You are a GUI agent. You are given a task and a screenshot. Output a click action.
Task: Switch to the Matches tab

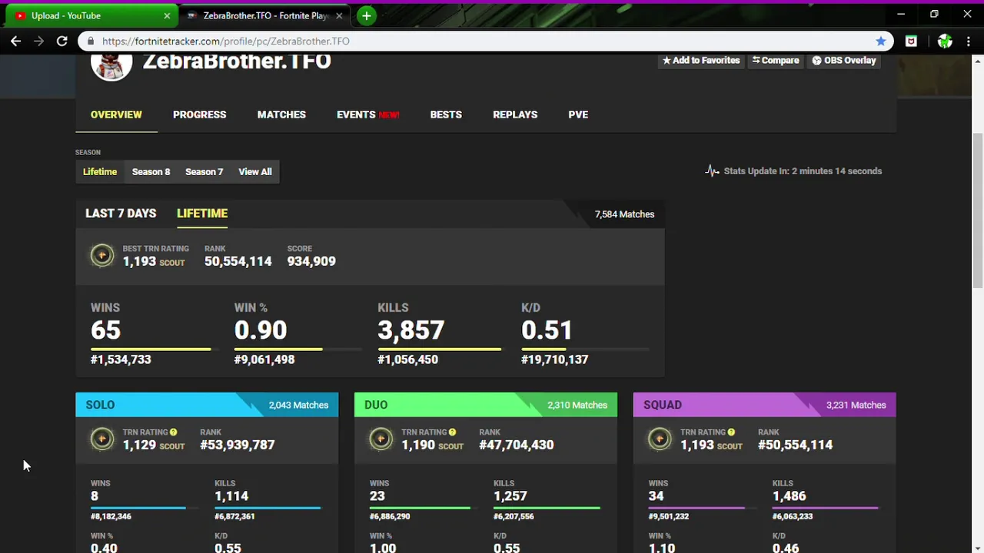point(281,114)
